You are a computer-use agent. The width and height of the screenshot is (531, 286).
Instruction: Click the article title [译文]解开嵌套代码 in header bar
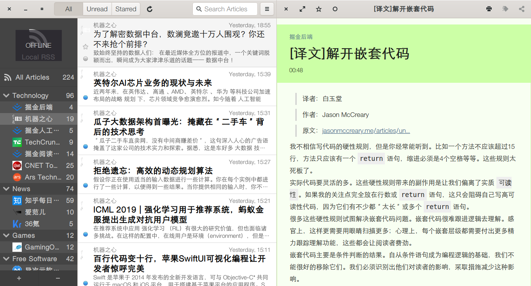pyautogui.click(x=403, y=9)
